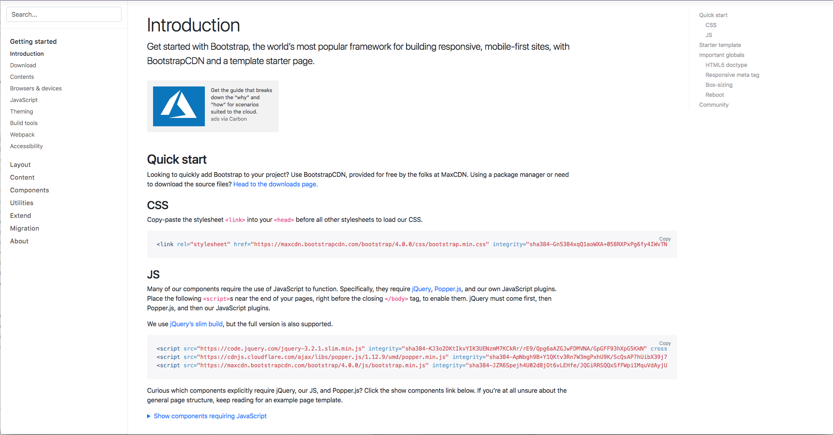Copy the JS script tags snippet

tap(664, 343)
